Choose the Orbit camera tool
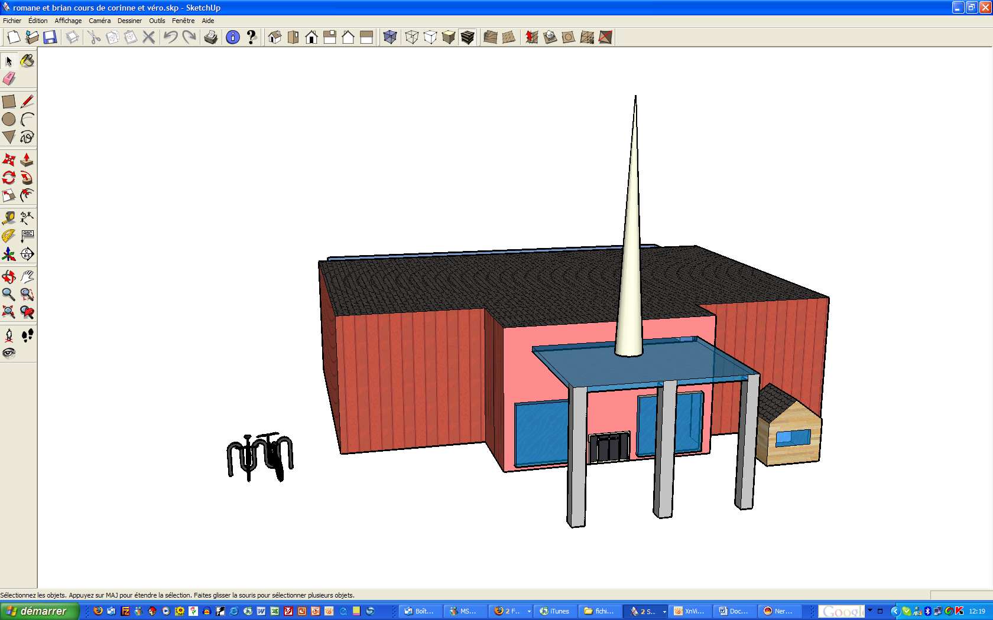 9,277
